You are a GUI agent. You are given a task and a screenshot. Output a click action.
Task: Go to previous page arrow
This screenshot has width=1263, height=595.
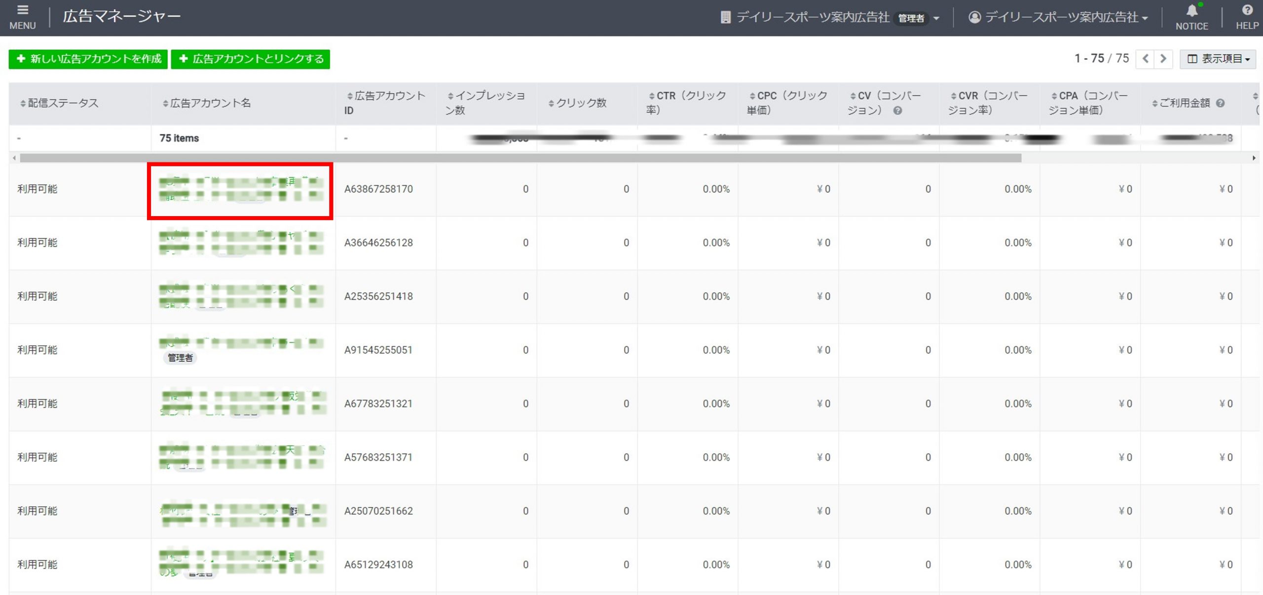(x=1145, y=59)
